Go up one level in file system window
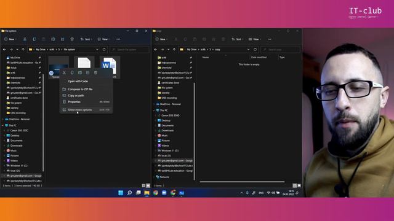Screen dimensions: 394x221 (x=23, y=50)
